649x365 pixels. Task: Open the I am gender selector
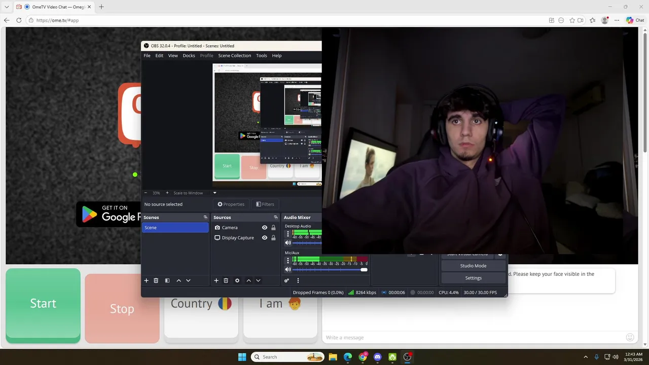tap(280, 304)
